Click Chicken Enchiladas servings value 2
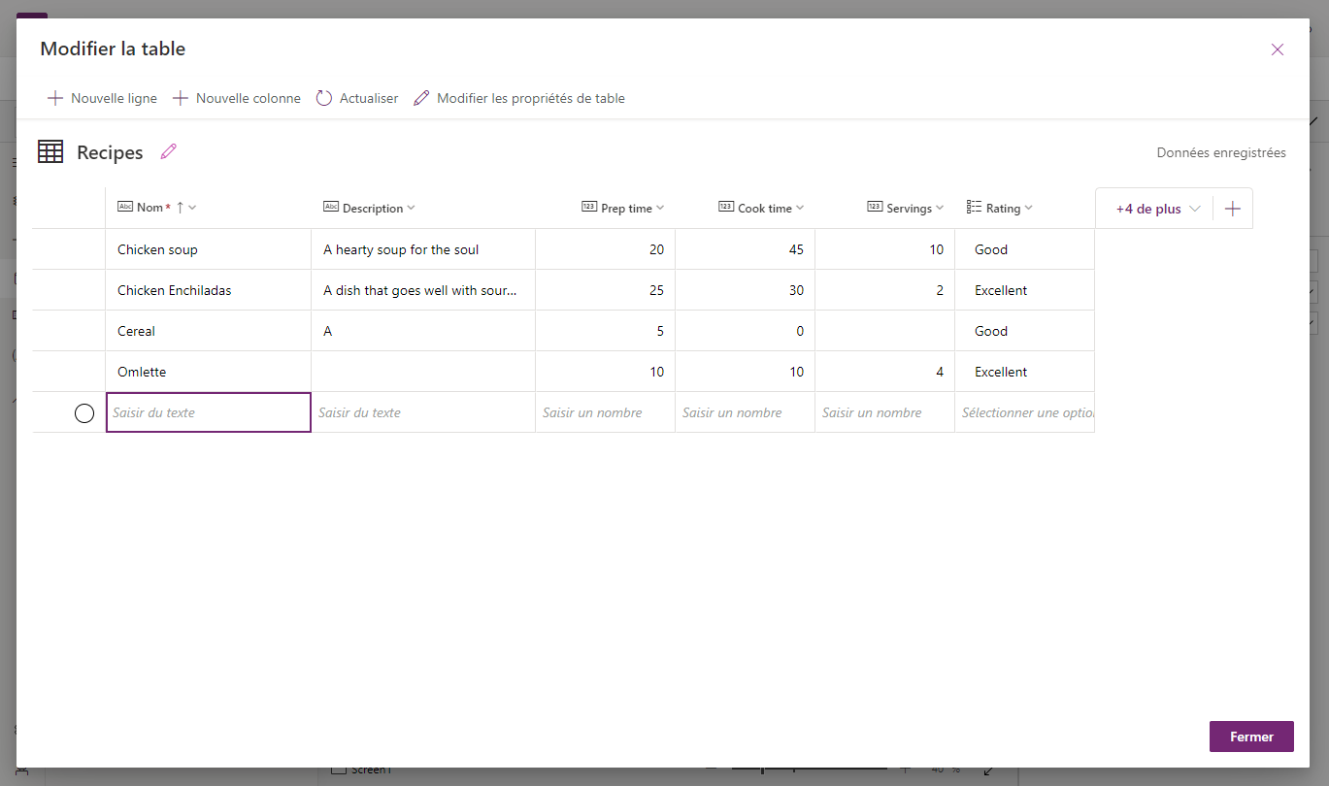Image resolution: width=1329 pixels, height=786 pixels. point(885,290)
